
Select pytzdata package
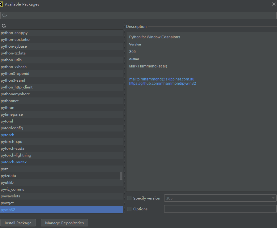(61, 176)
